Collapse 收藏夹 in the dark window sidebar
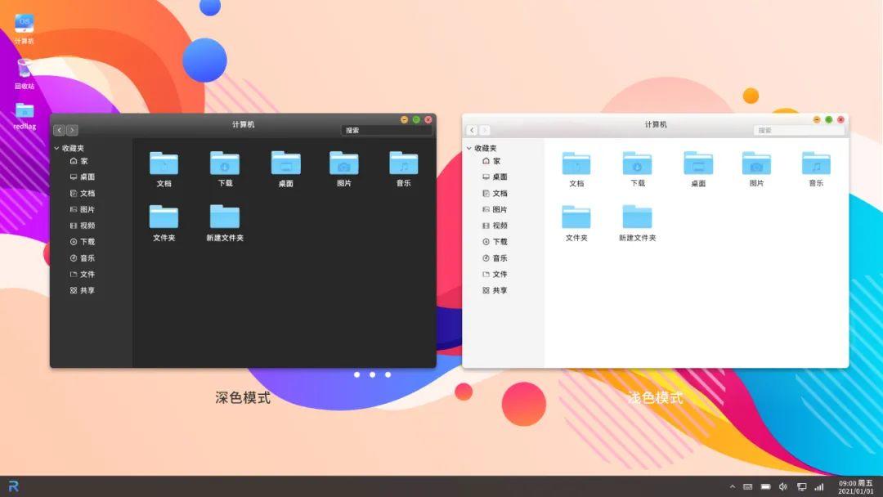 (x=56, y=149)
